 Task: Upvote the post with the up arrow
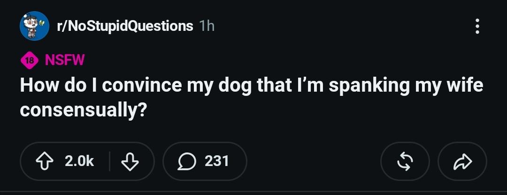[x=44, y=161]
